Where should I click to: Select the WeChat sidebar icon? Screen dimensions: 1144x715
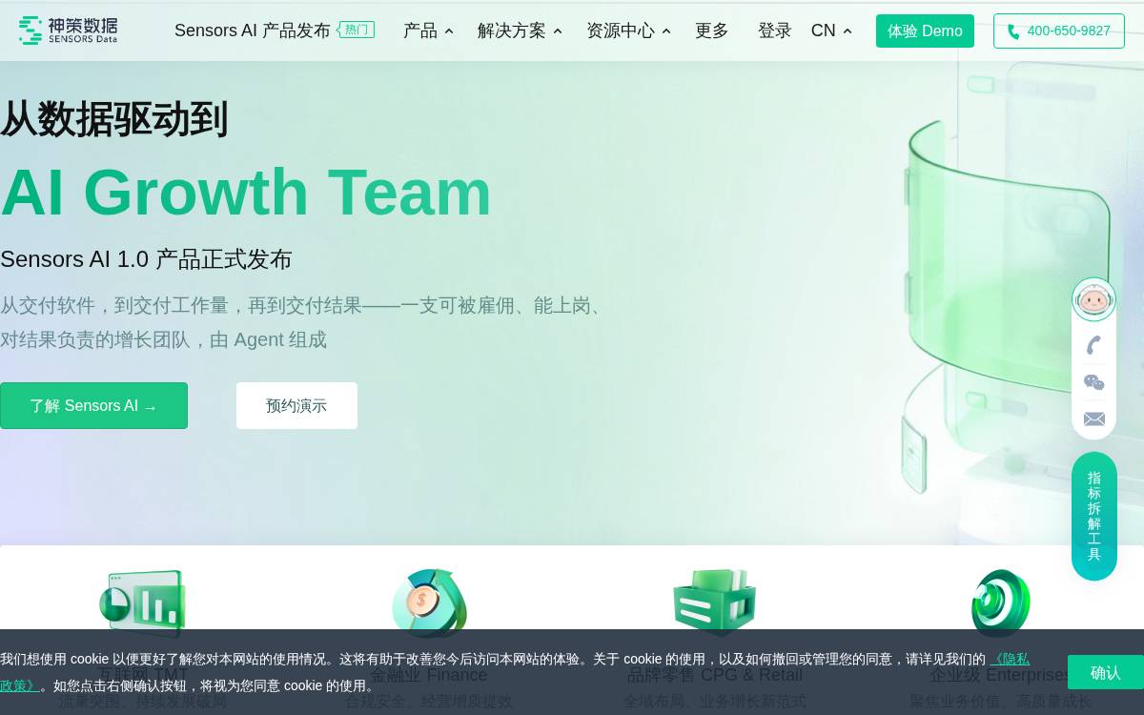point(1093,382)
